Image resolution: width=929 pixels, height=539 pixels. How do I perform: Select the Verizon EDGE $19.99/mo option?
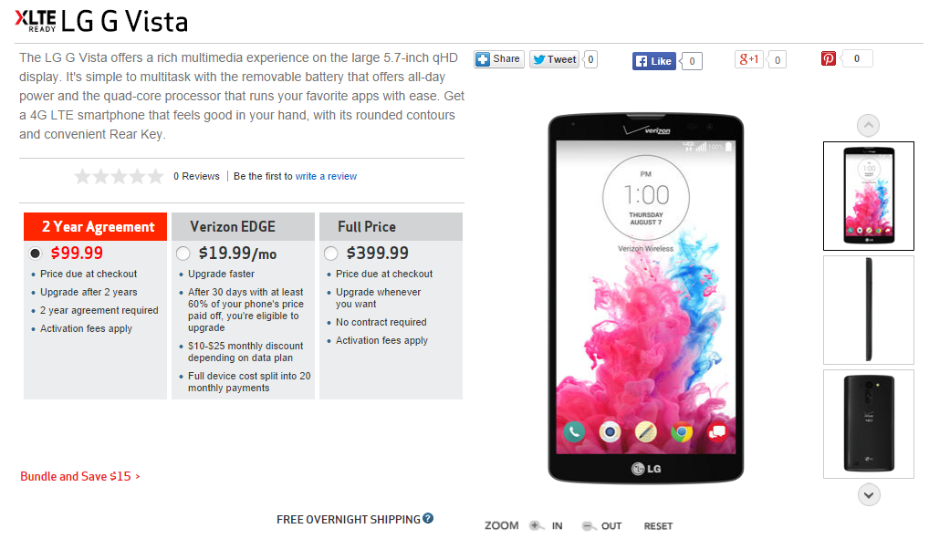coord(183,254)
